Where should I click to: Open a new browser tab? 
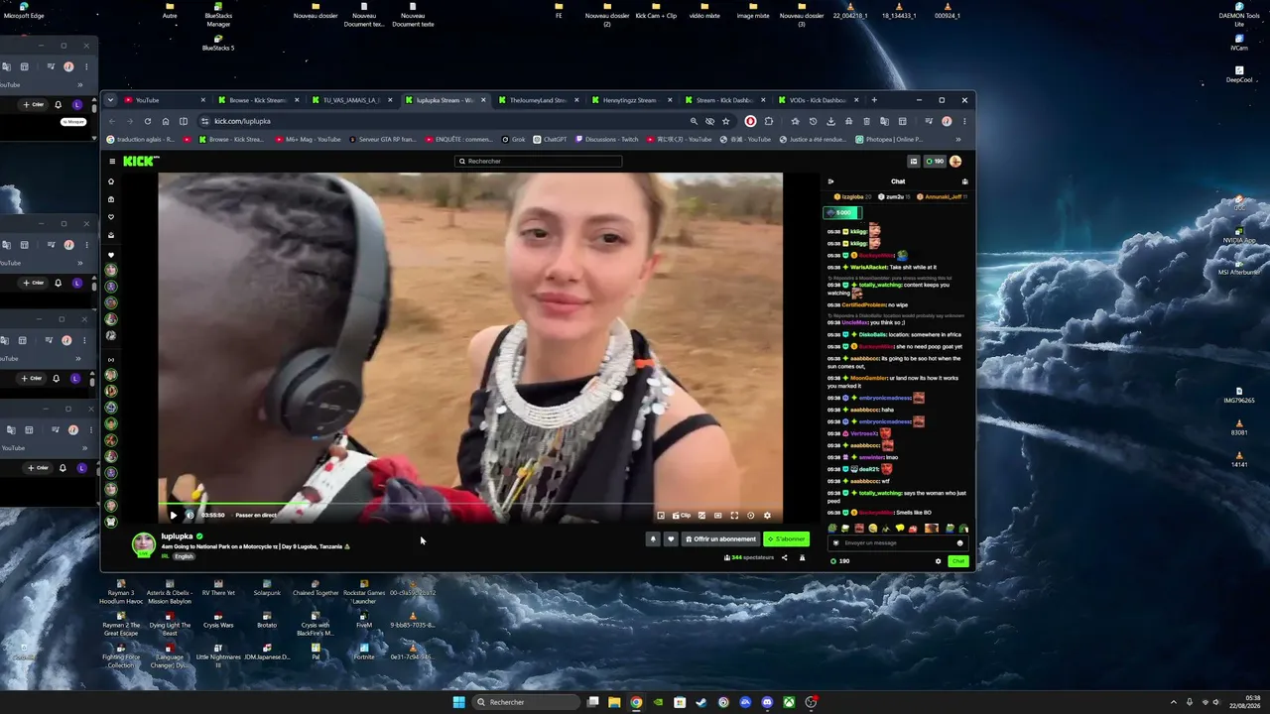874,100
